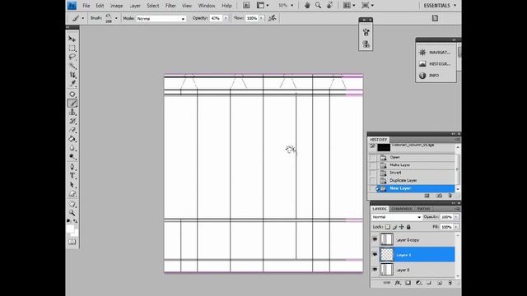Image resolution: width=527 pixels, height=296 pixels.
Task: Create new snapshot in History panel
Action: [x=439, y=196]
